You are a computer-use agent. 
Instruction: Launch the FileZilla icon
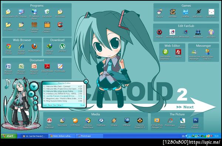tap(178, 52)
